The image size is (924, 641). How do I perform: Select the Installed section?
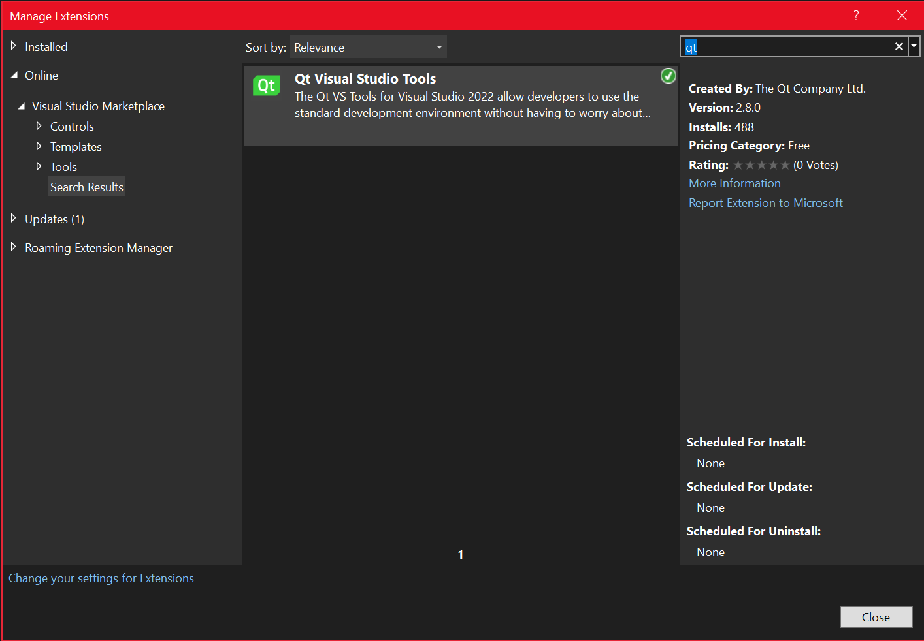(x=46, y=46)
